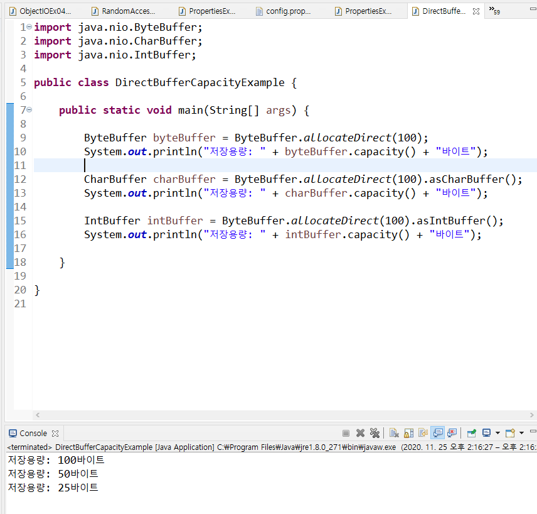Open the PropertiesEx... tab beside DirectBuffe...
The height and width of the screenshot is (514, 537).
pos(364,11)
